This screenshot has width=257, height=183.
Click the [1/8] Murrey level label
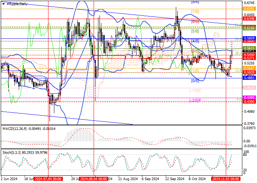pyautogui.click(x=195, y=71)
